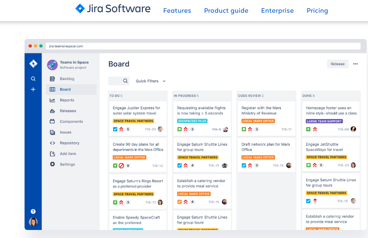Click the Settings gear icon
368x238 pixels.
(53, 164)
